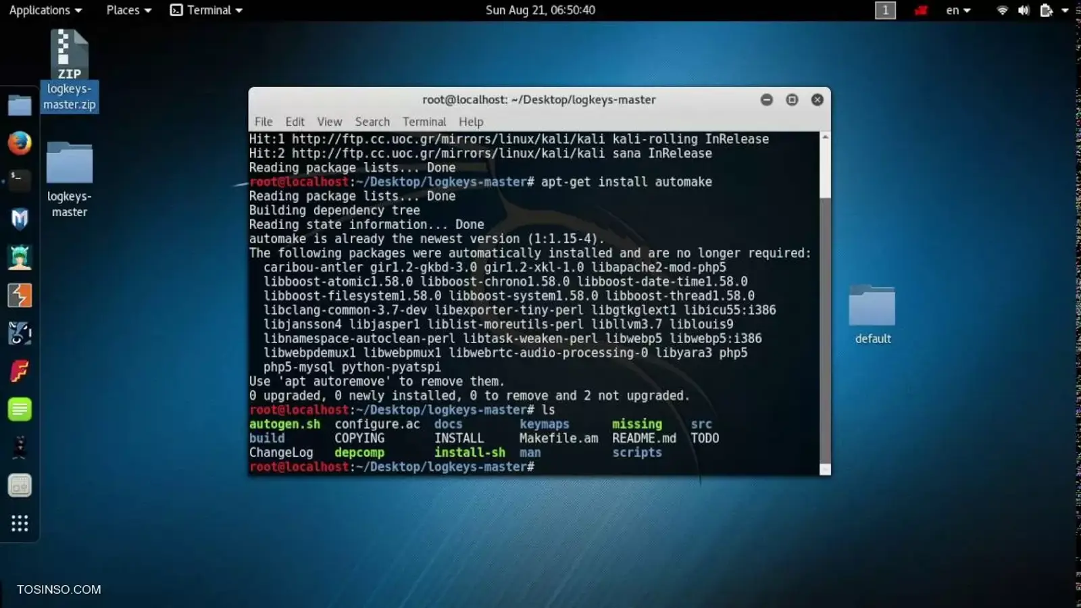Click the workspace indicator showing '1'
Screen dimensions: 1081x608
(885, 10)
